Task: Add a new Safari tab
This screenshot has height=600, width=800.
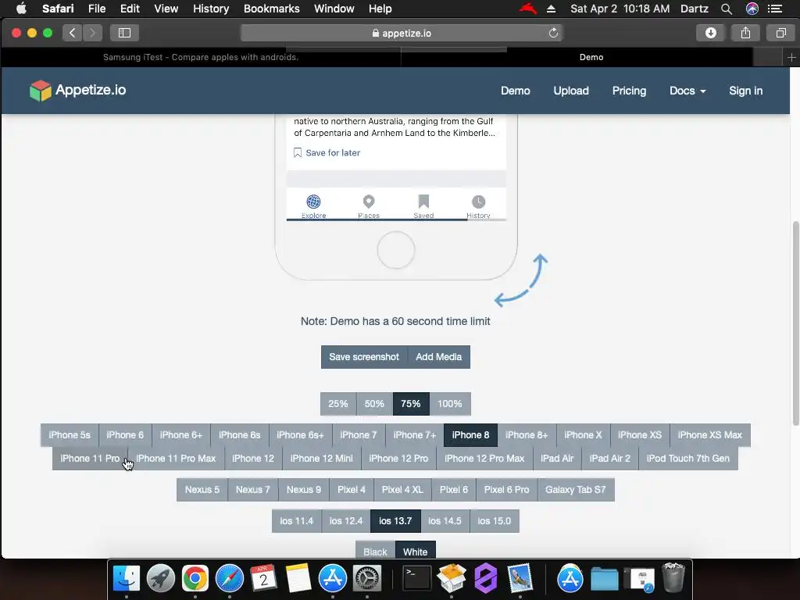Action: pos(791,57)
